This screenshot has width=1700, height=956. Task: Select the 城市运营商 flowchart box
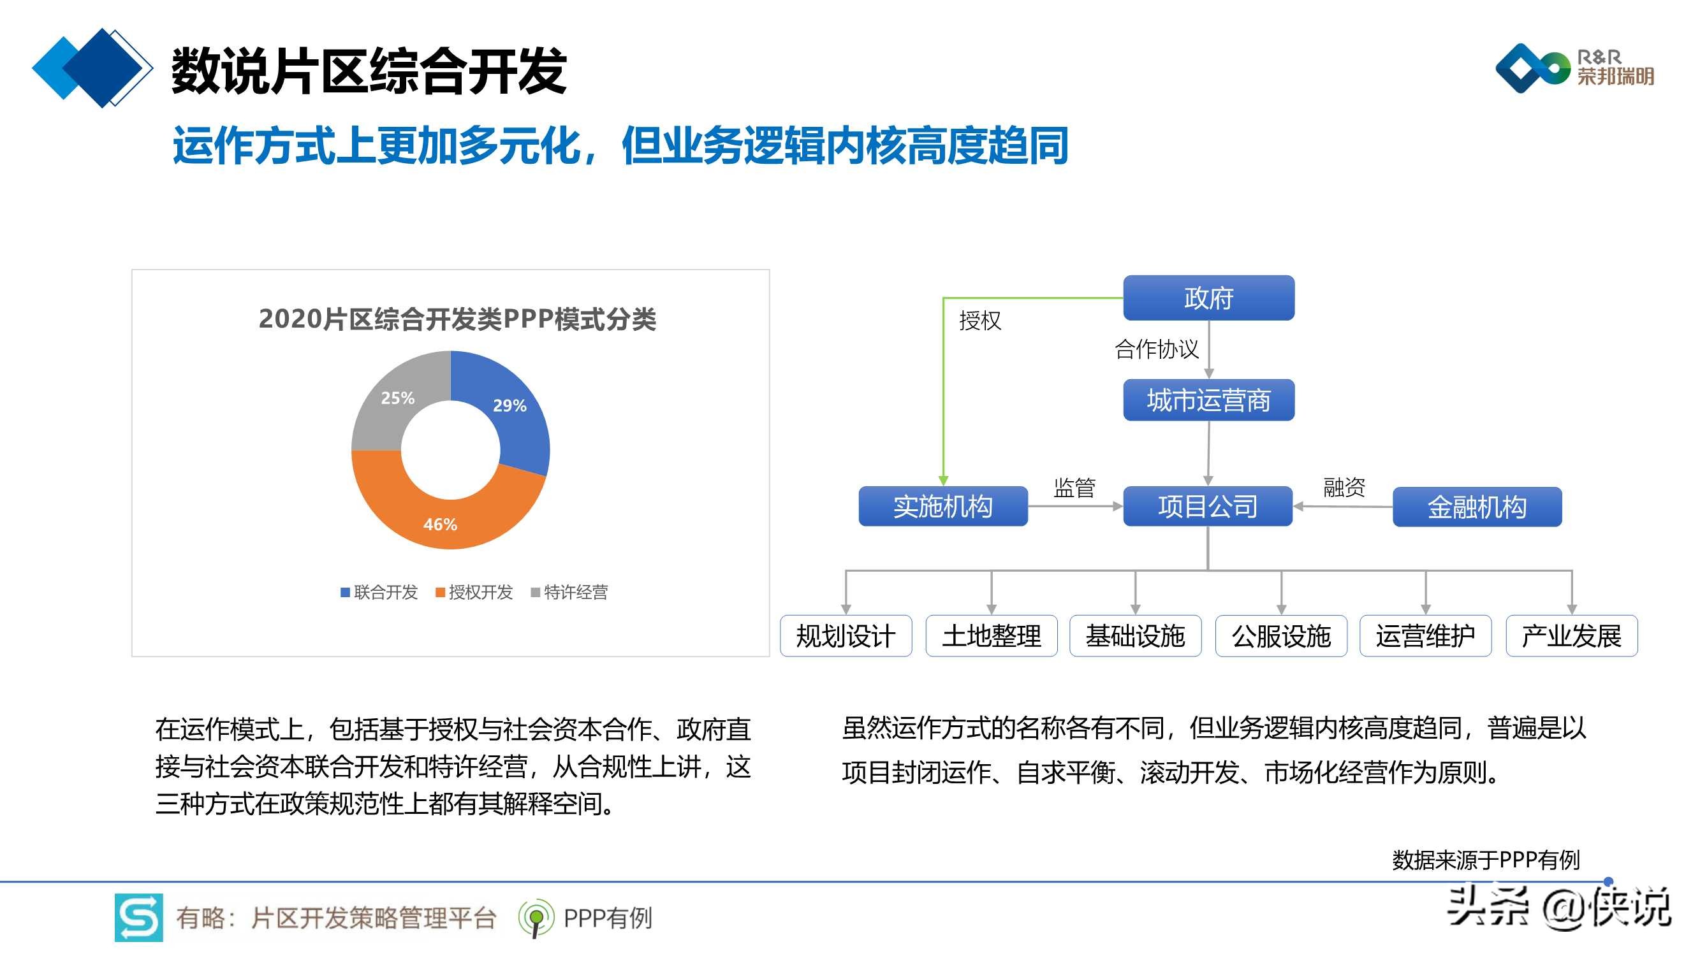[1208, 400]
